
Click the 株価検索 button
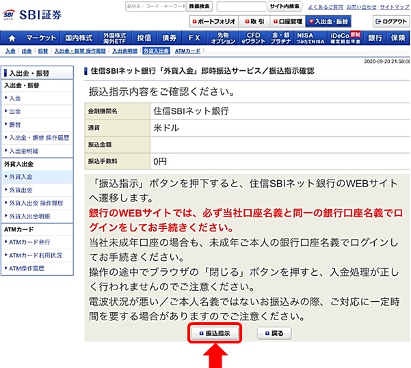pyautogui.click(x=198, y=6)
